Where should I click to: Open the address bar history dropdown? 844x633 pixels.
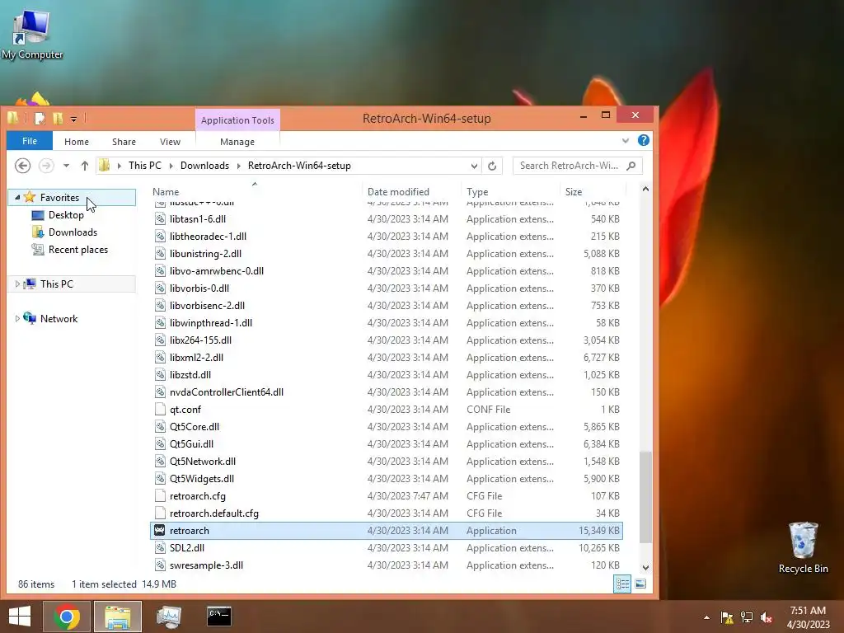coord(474,166)
